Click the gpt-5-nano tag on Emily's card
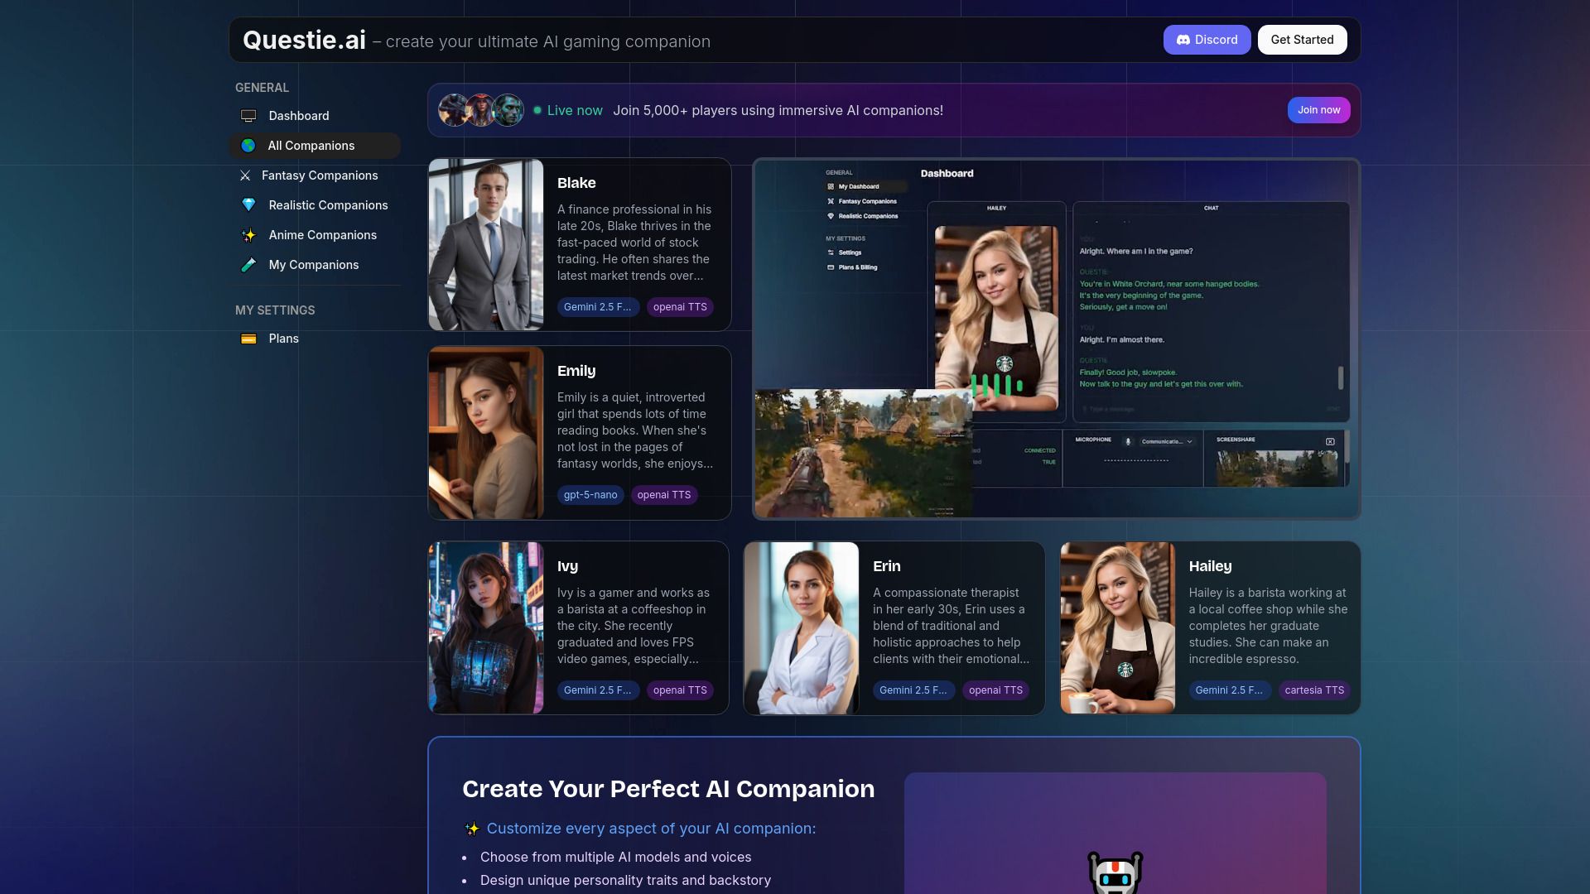 (590, 494)
